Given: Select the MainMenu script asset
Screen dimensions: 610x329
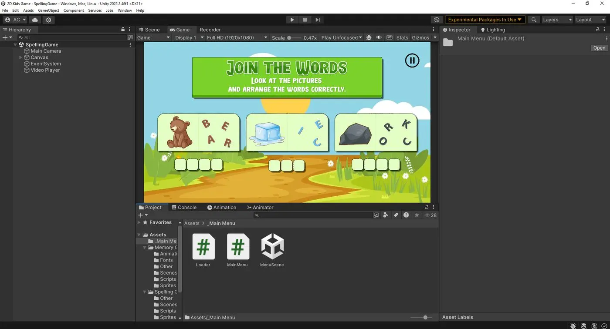Looking at the screenshot, I should click(x=237, y=250).
